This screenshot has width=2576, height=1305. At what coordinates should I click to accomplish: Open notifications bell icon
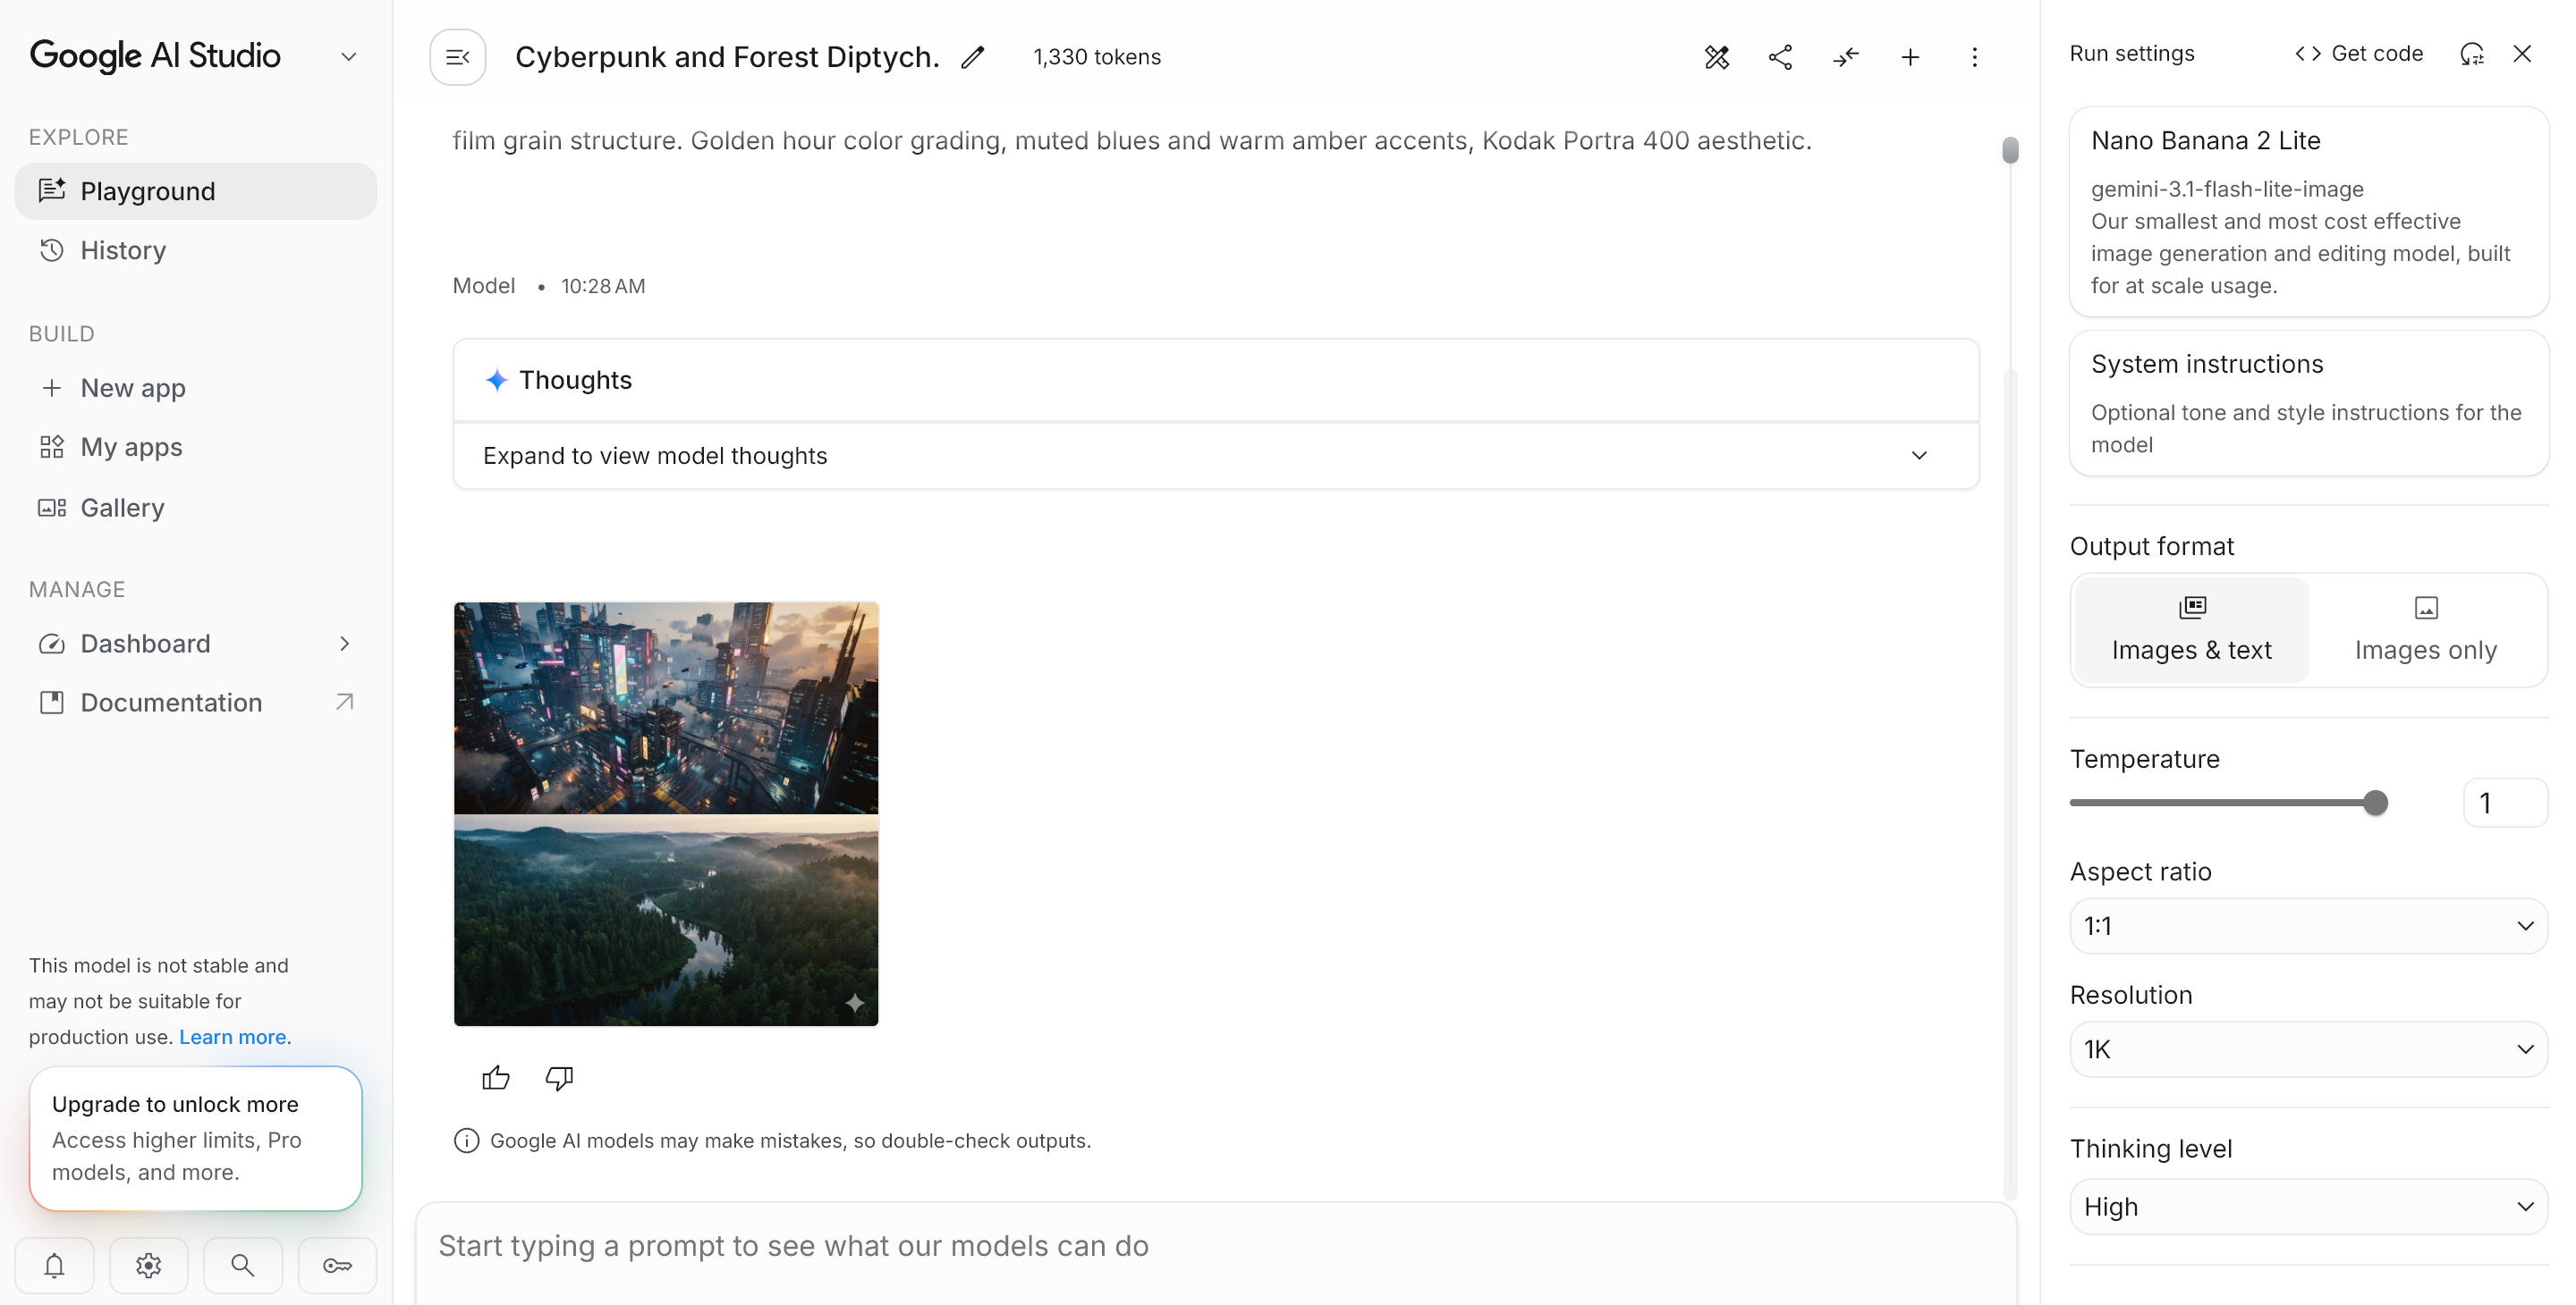point(55,1265)
